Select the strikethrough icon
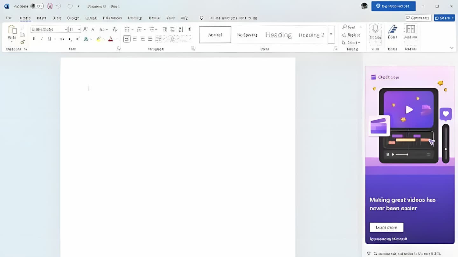 pyautogui.click(x=61, y=39)
